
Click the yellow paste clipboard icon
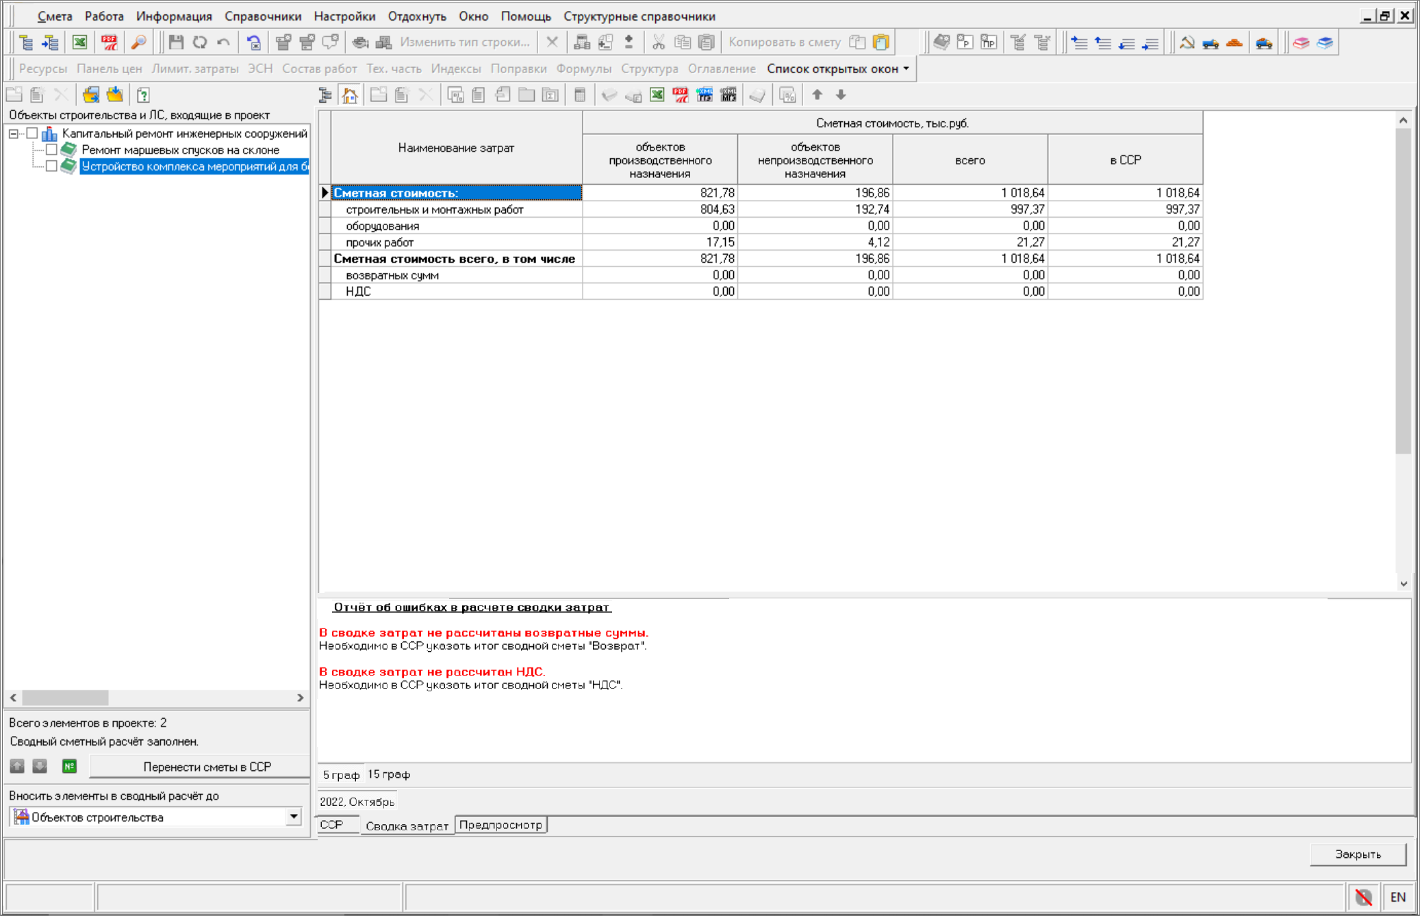pos(881,42)
